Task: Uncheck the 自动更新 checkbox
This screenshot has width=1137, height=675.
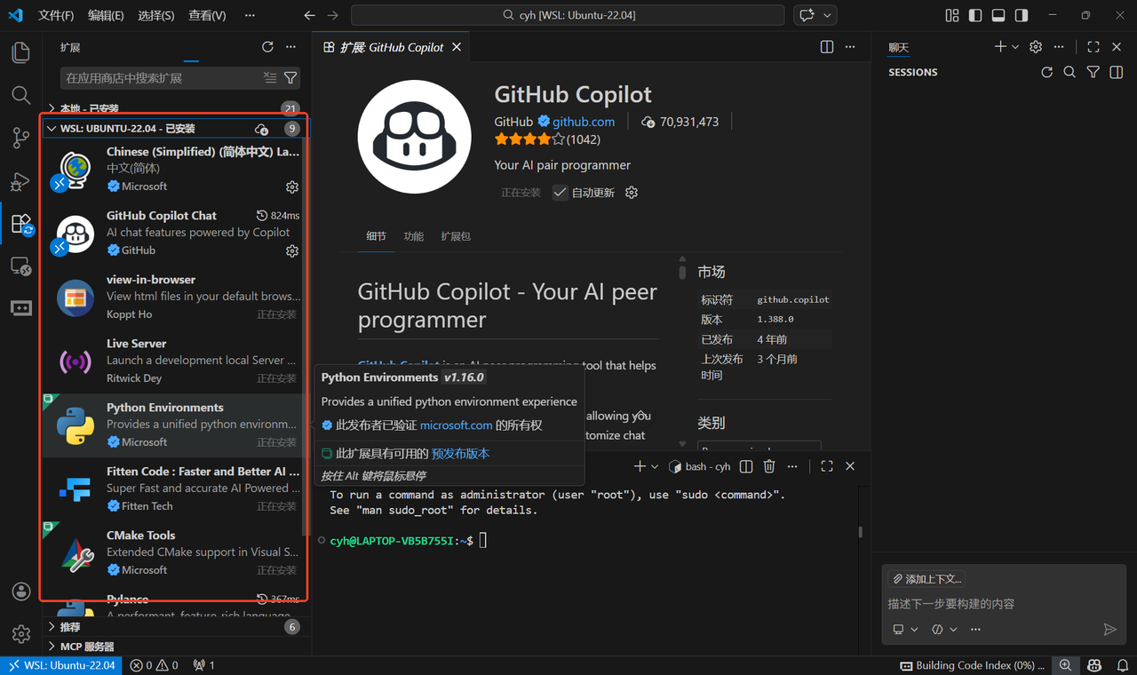Action: pyautogui.click(x=561, y=193)
